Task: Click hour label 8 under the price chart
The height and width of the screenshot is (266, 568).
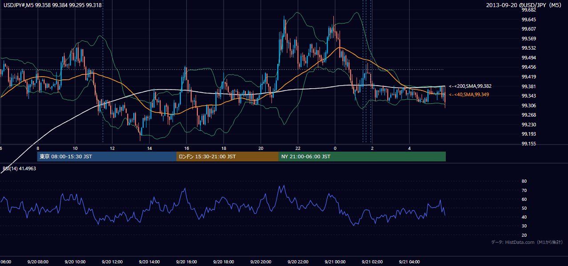Action: [38, 149]
